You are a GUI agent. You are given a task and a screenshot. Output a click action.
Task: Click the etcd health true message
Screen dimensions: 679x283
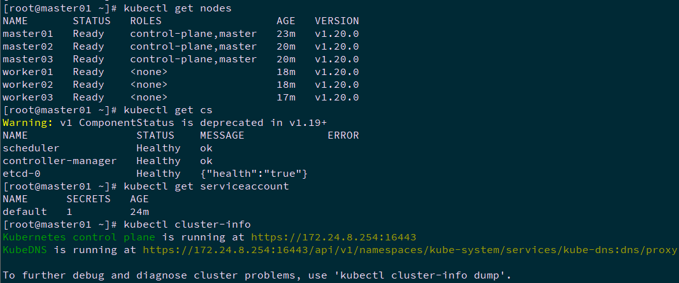click(254, 174)
